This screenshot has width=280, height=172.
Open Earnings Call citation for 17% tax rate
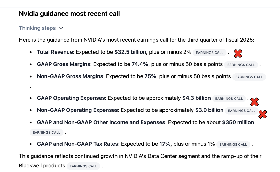point(233,144)
